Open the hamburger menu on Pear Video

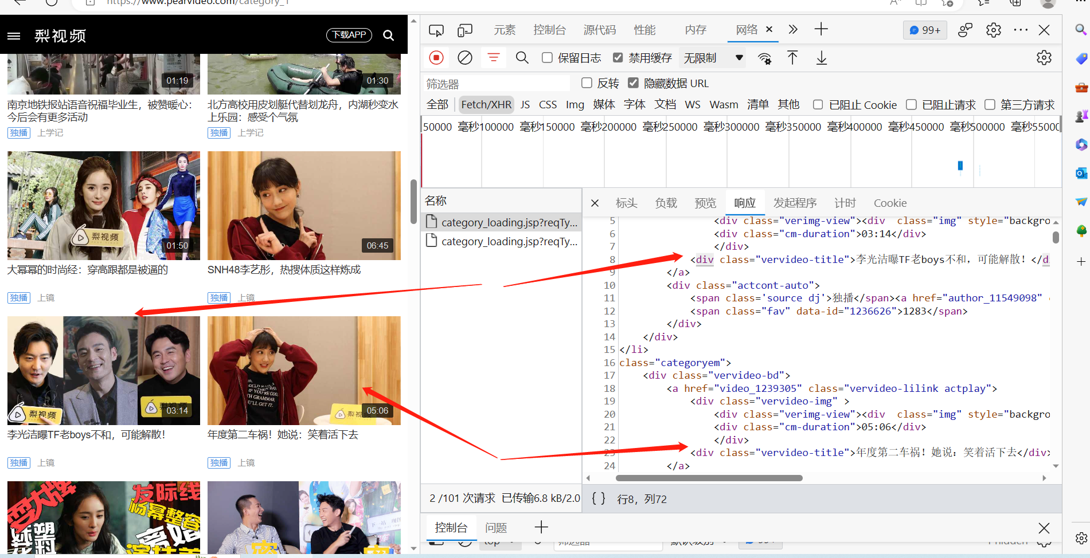coord(14,36)
